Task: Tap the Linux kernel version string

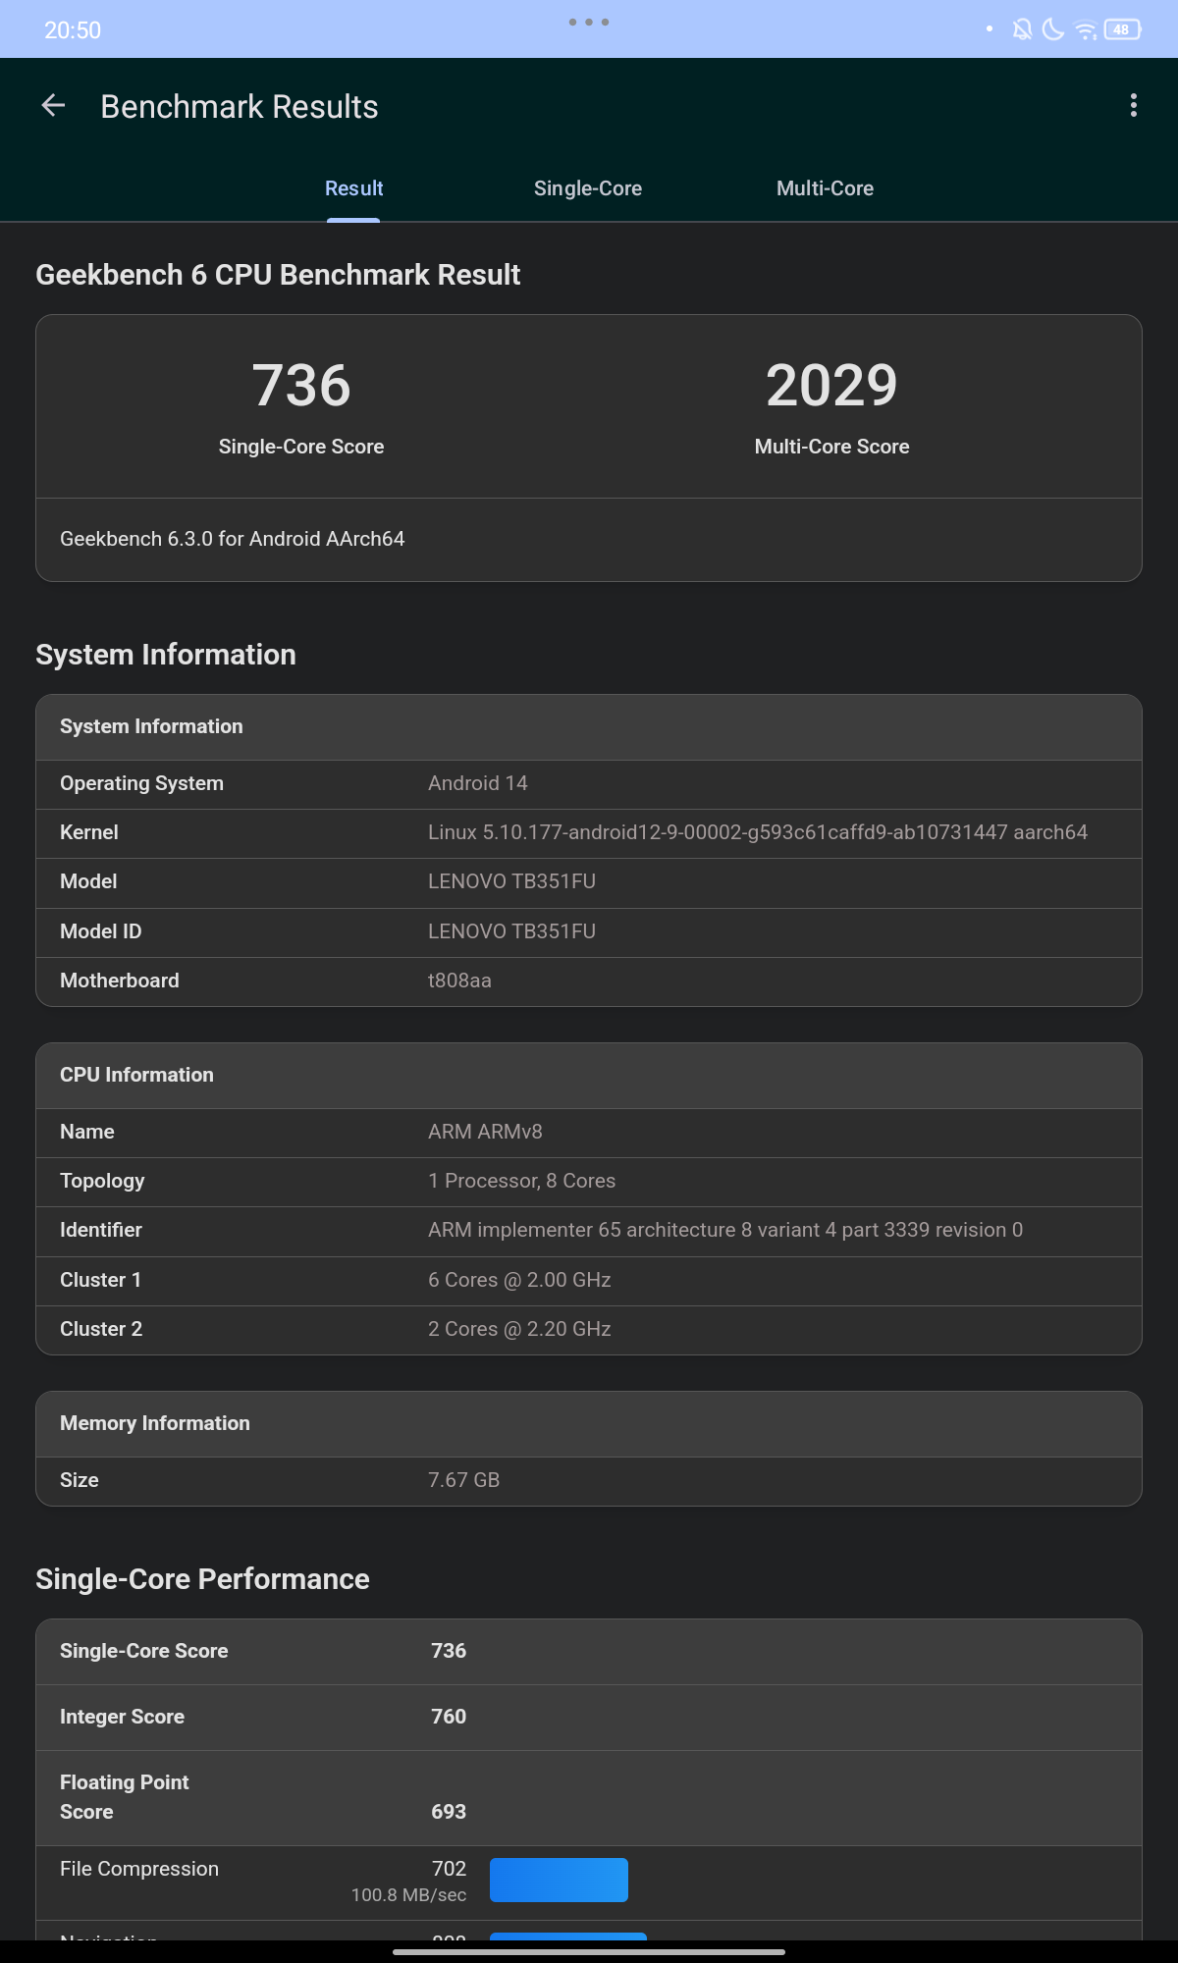Action: 758,832
